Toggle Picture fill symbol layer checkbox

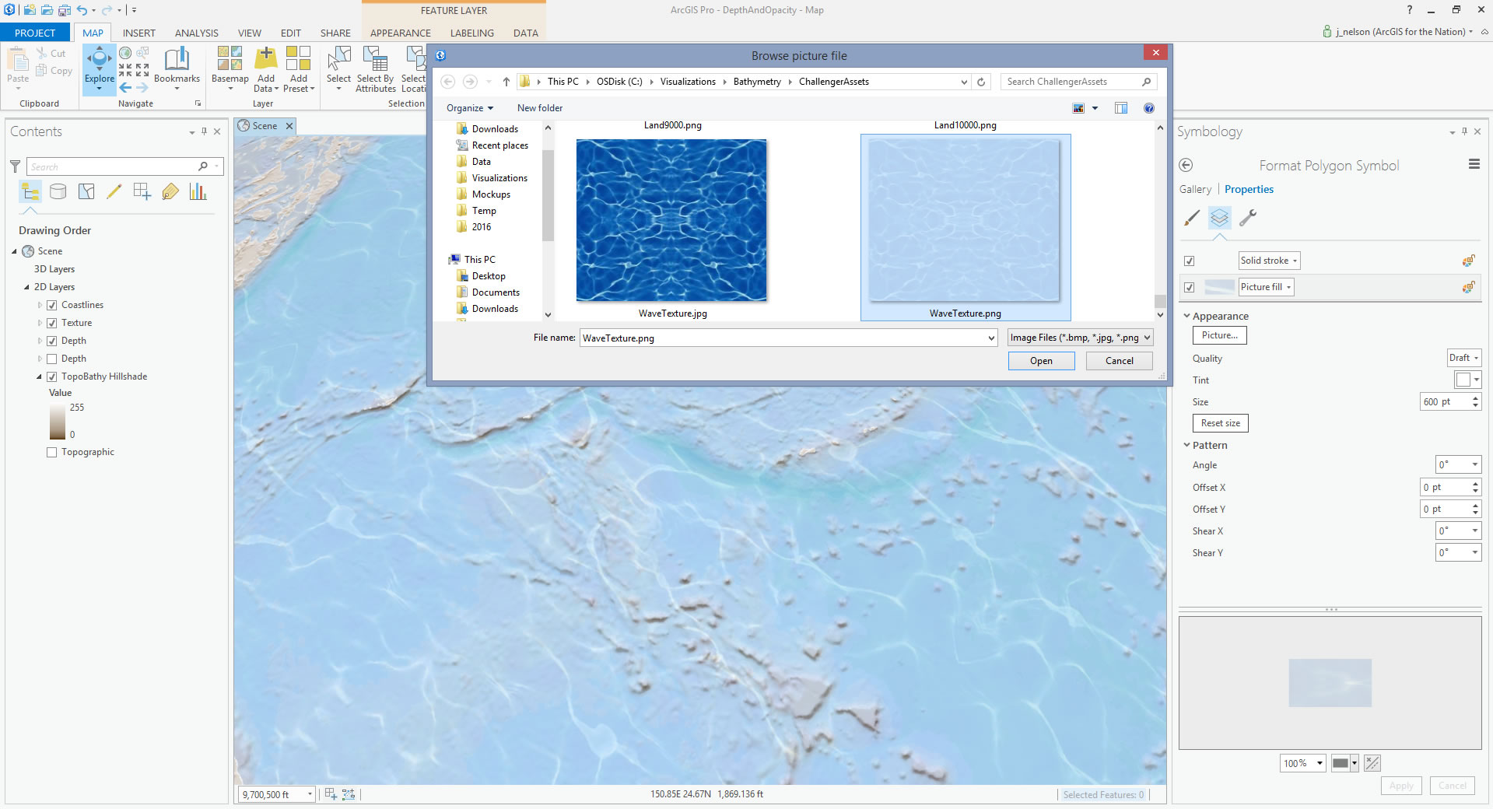[1189, 287]
